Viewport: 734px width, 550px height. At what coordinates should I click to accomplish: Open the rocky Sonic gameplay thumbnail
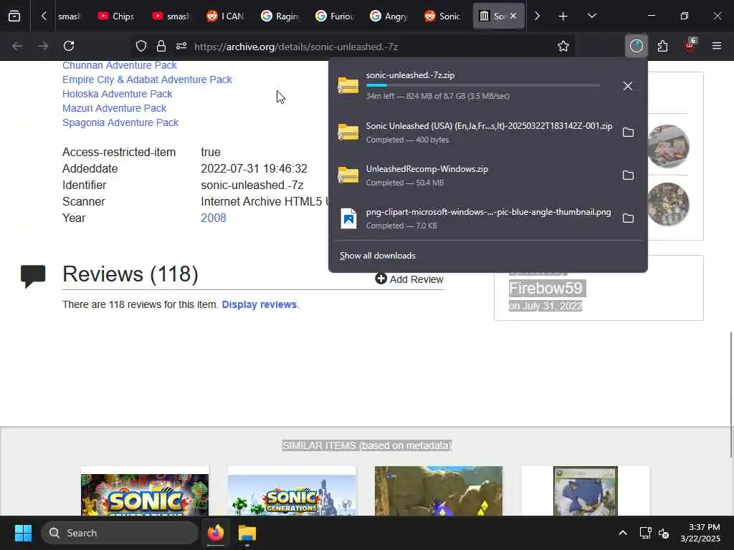(438, 491)
